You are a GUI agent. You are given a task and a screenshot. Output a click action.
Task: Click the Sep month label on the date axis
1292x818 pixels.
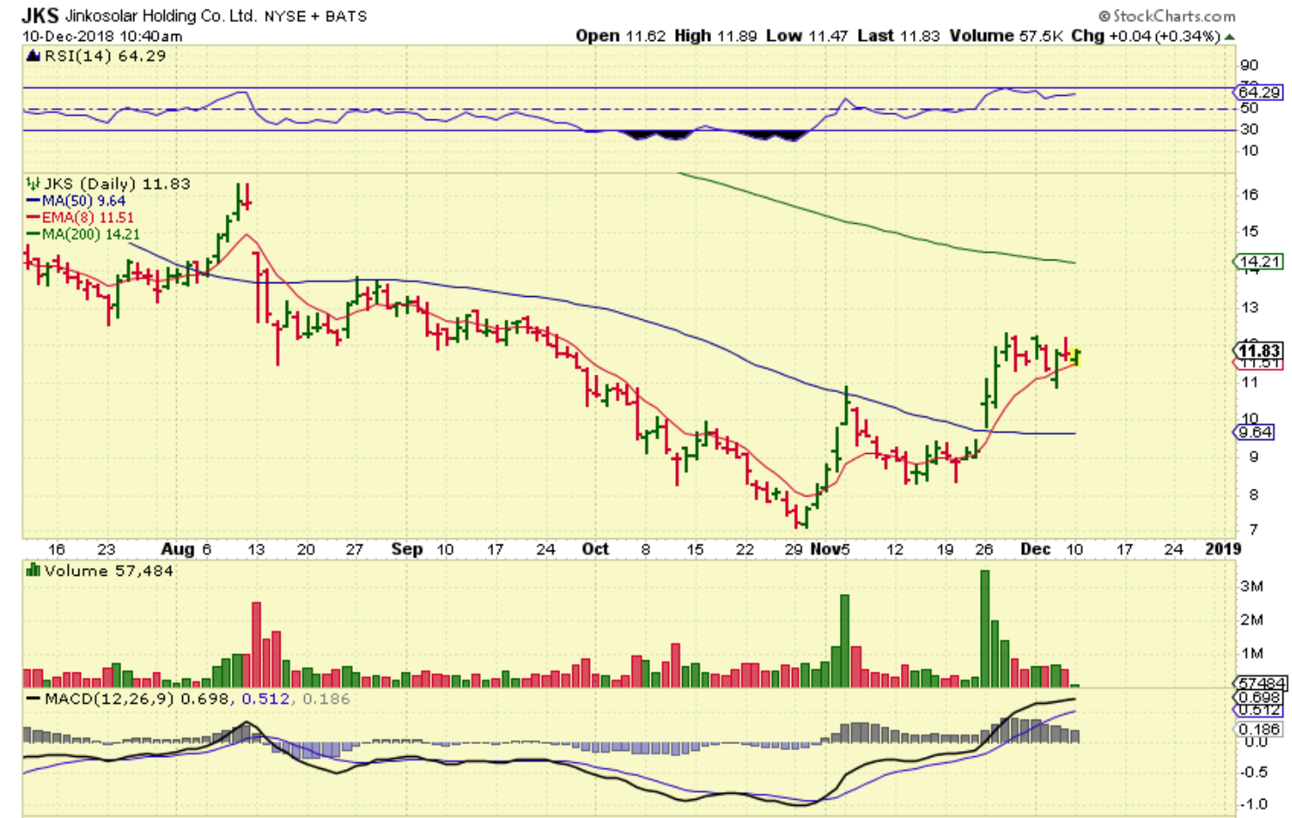click(x=407, y=549)
